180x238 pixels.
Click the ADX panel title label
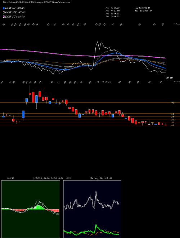(68, 178)
